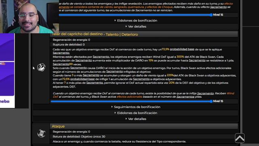Viewport: 259px width, 146px height.
Task: Click 'Ruptura de debilidad: 0' text
Action: pos(69,45)
